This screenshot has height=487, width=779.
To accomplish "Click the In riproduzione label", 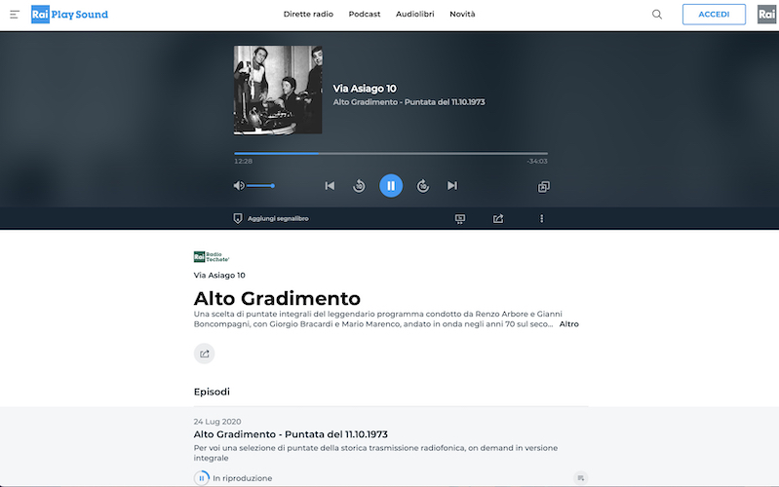I will pos(243,478).
